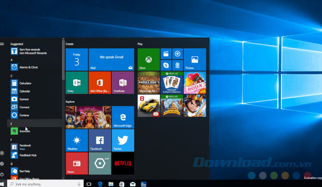The height and width of the screenshot is (187, 322).
Task: Open Microsoft Solitaire Collection tile
Action: click(x=172, y=83)
